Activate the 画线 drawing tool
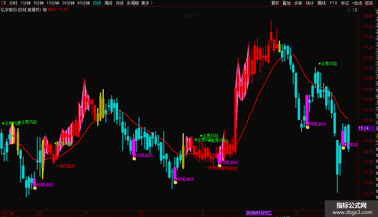The width and height of the screenshot is (378, 217). pos(321,3)
